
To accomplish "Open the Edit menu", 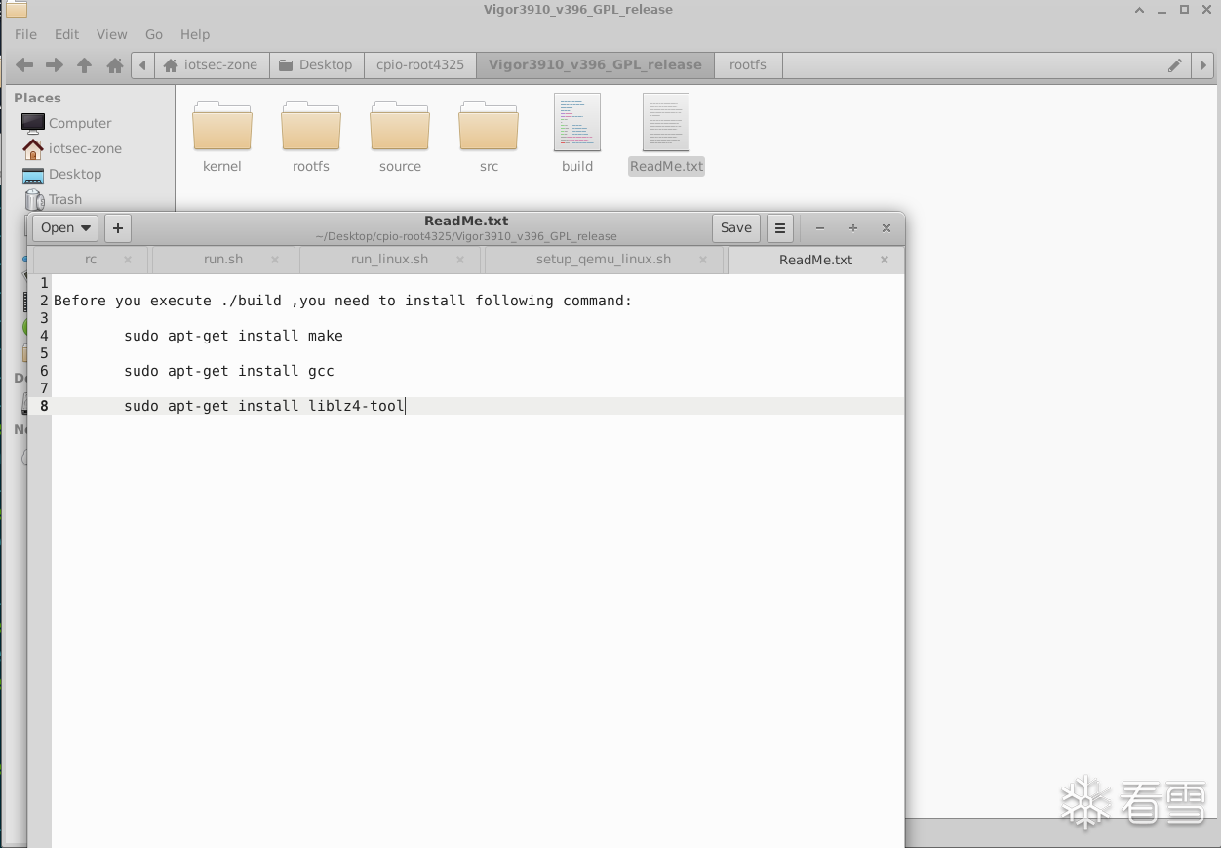I will [x=66, y=34].
